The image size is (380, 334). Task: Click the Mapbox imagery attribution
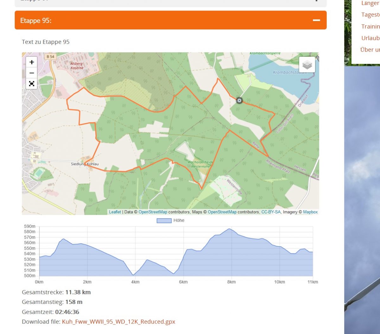tap(310, 212)
